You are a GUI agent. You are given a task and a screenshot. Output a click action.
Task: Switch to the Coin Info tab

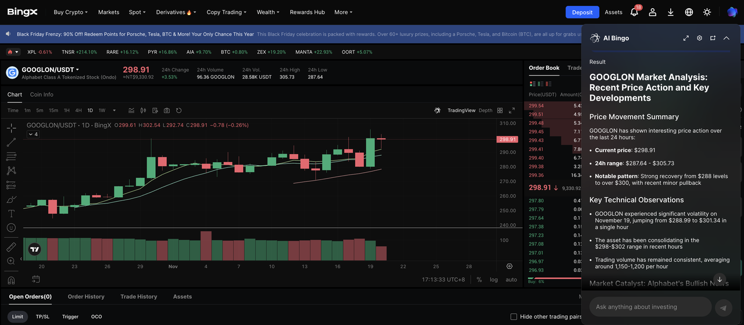coord(41,94)
